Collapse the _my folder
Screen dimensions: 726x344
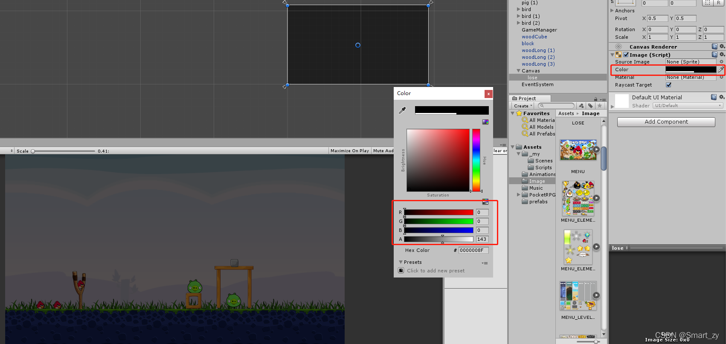pyautogui.click(x=519, y=154)
